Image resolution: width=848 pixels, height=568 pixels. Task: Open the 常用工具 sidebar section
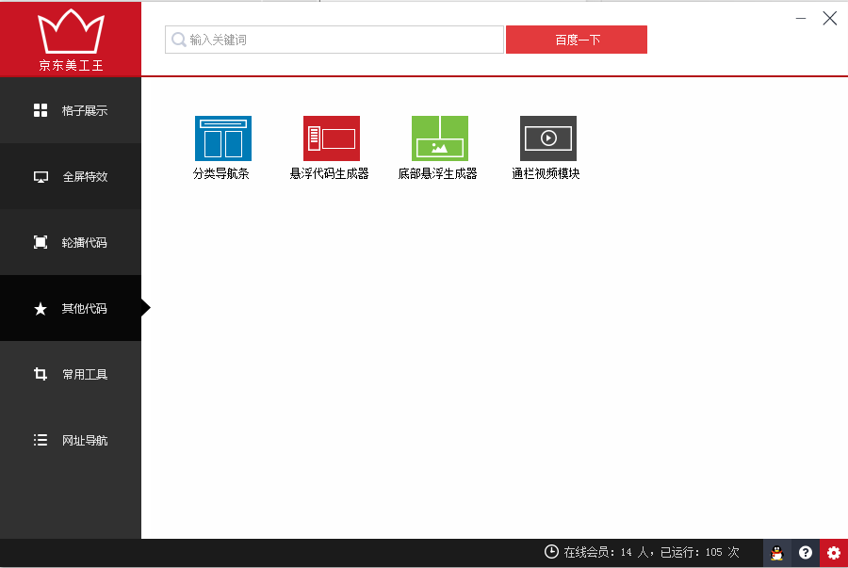[71, 374]
